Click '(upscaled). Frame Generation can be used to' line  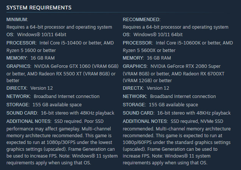[x=170, y=149]
